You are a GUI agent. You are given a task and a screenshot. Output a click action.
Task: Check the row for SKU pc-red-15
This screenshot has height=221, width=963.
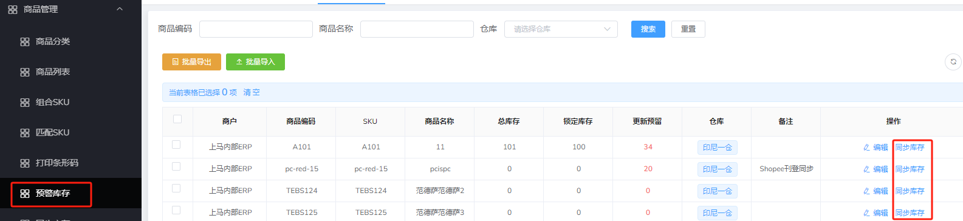point(176,166)
